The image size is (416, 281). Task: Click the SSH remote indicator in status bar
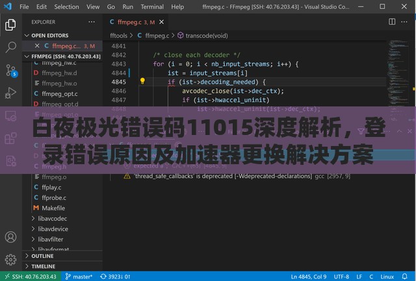tap(31, 276)
